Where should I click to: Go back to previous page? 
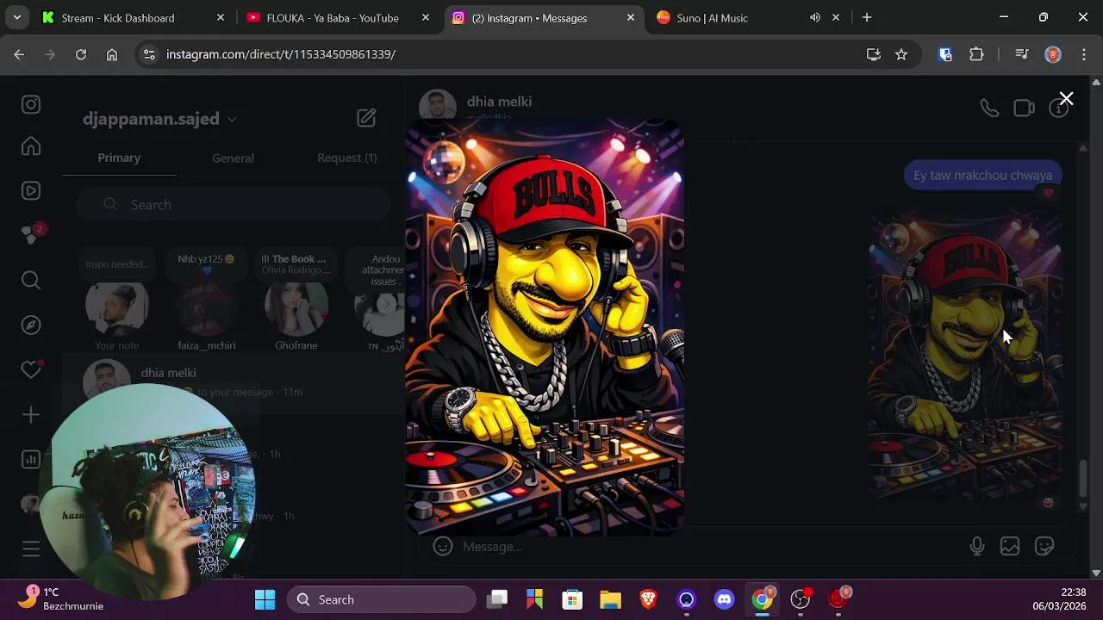click(x=19, y=54)
